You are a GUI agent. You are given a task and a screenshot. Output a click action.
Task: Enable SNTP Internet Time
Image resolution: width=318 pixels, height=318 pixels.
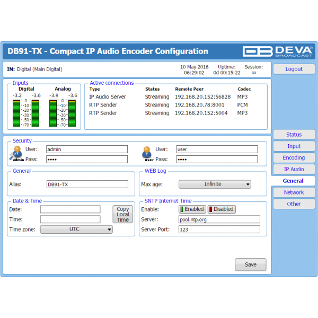point(192,209)
